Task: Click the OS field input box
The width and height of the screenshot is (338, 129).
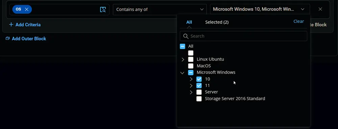Action: 59,9
